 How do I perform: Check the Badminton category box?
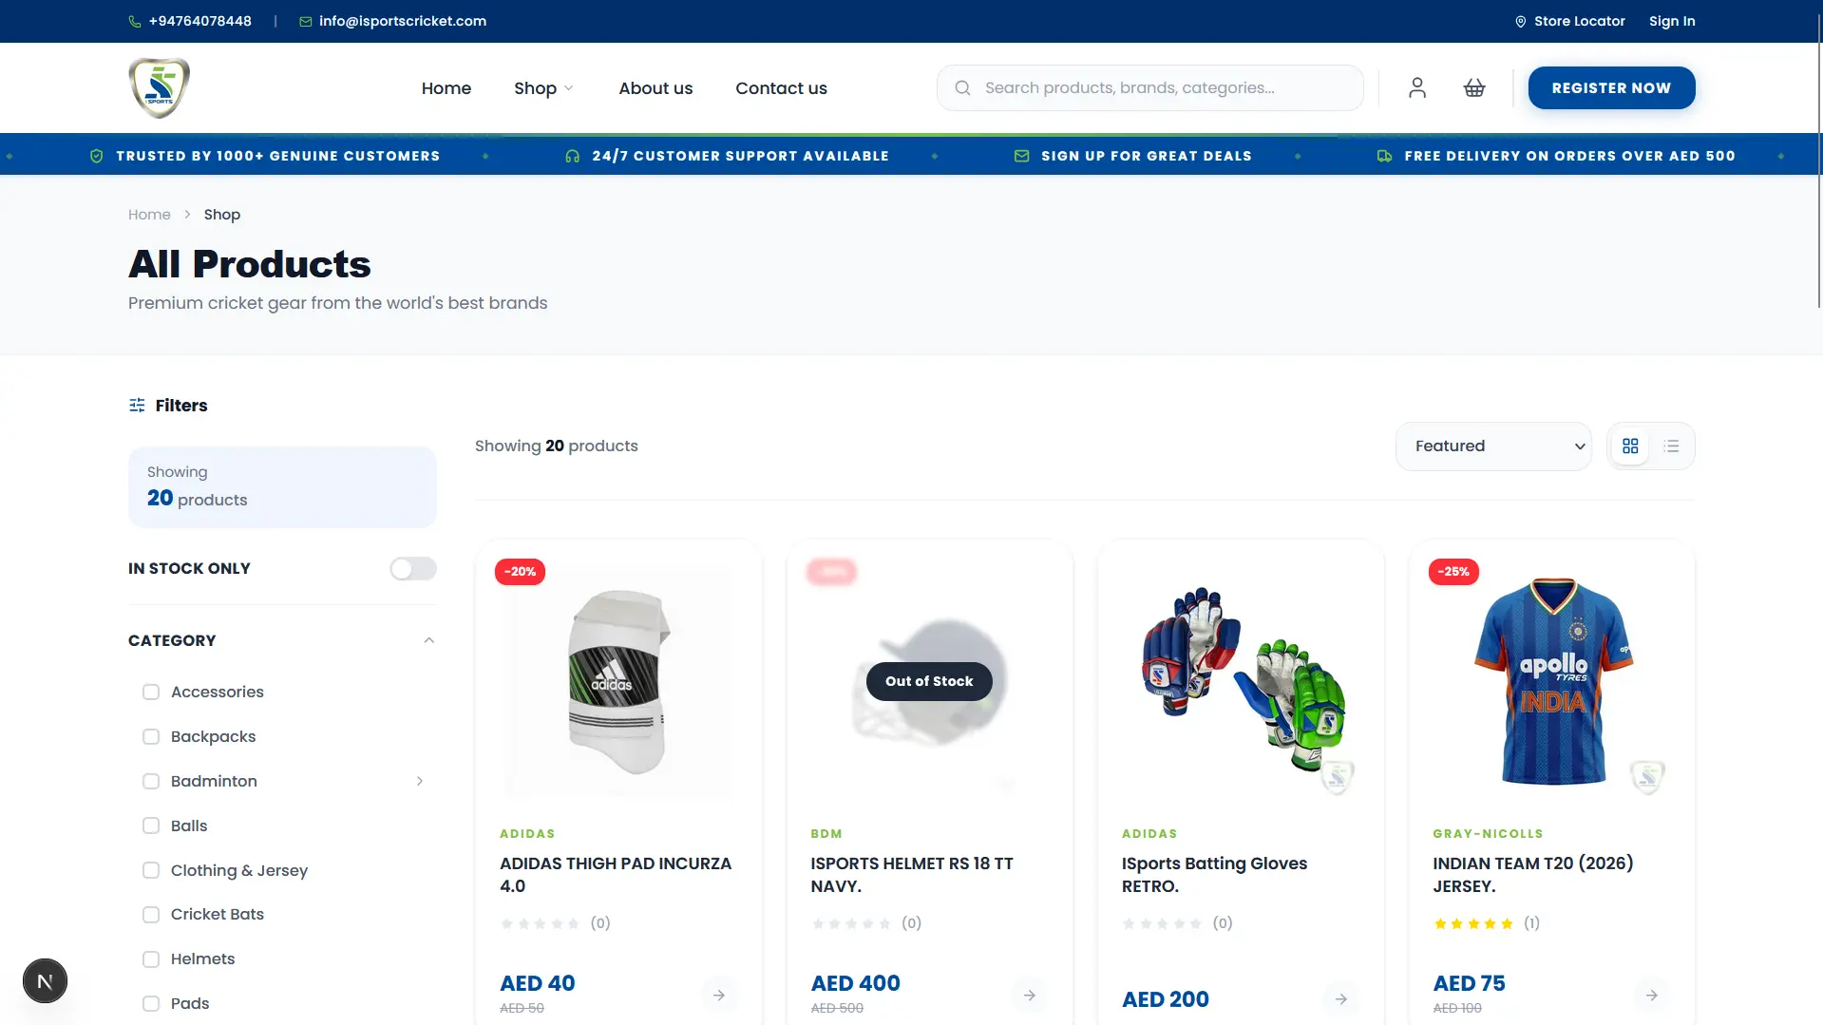[x=151, y=781]
